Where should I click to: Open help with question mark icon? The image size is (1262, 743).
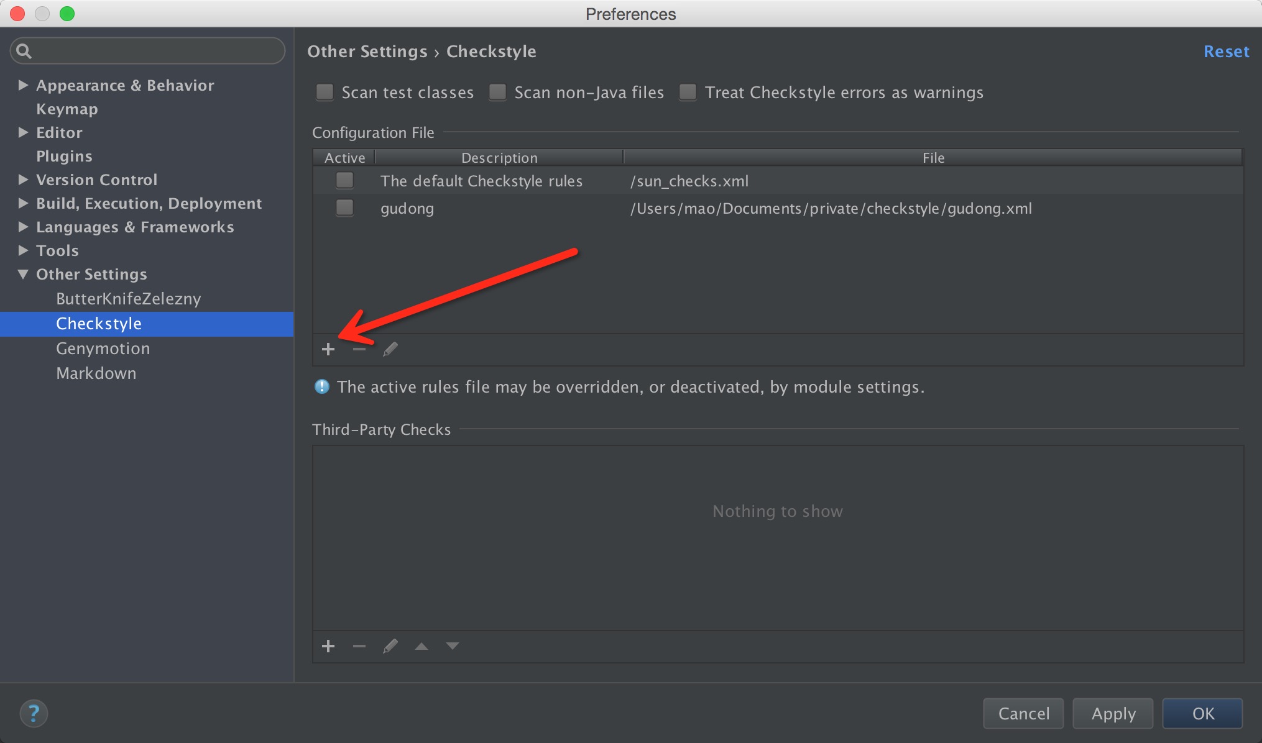[x=34, y=713]
